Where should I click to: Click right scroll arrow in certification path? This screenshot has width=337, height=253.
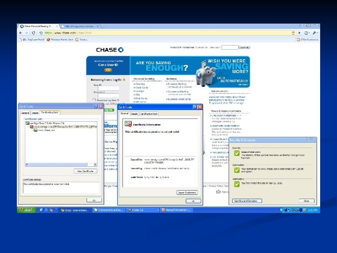[x=95, y=164]
